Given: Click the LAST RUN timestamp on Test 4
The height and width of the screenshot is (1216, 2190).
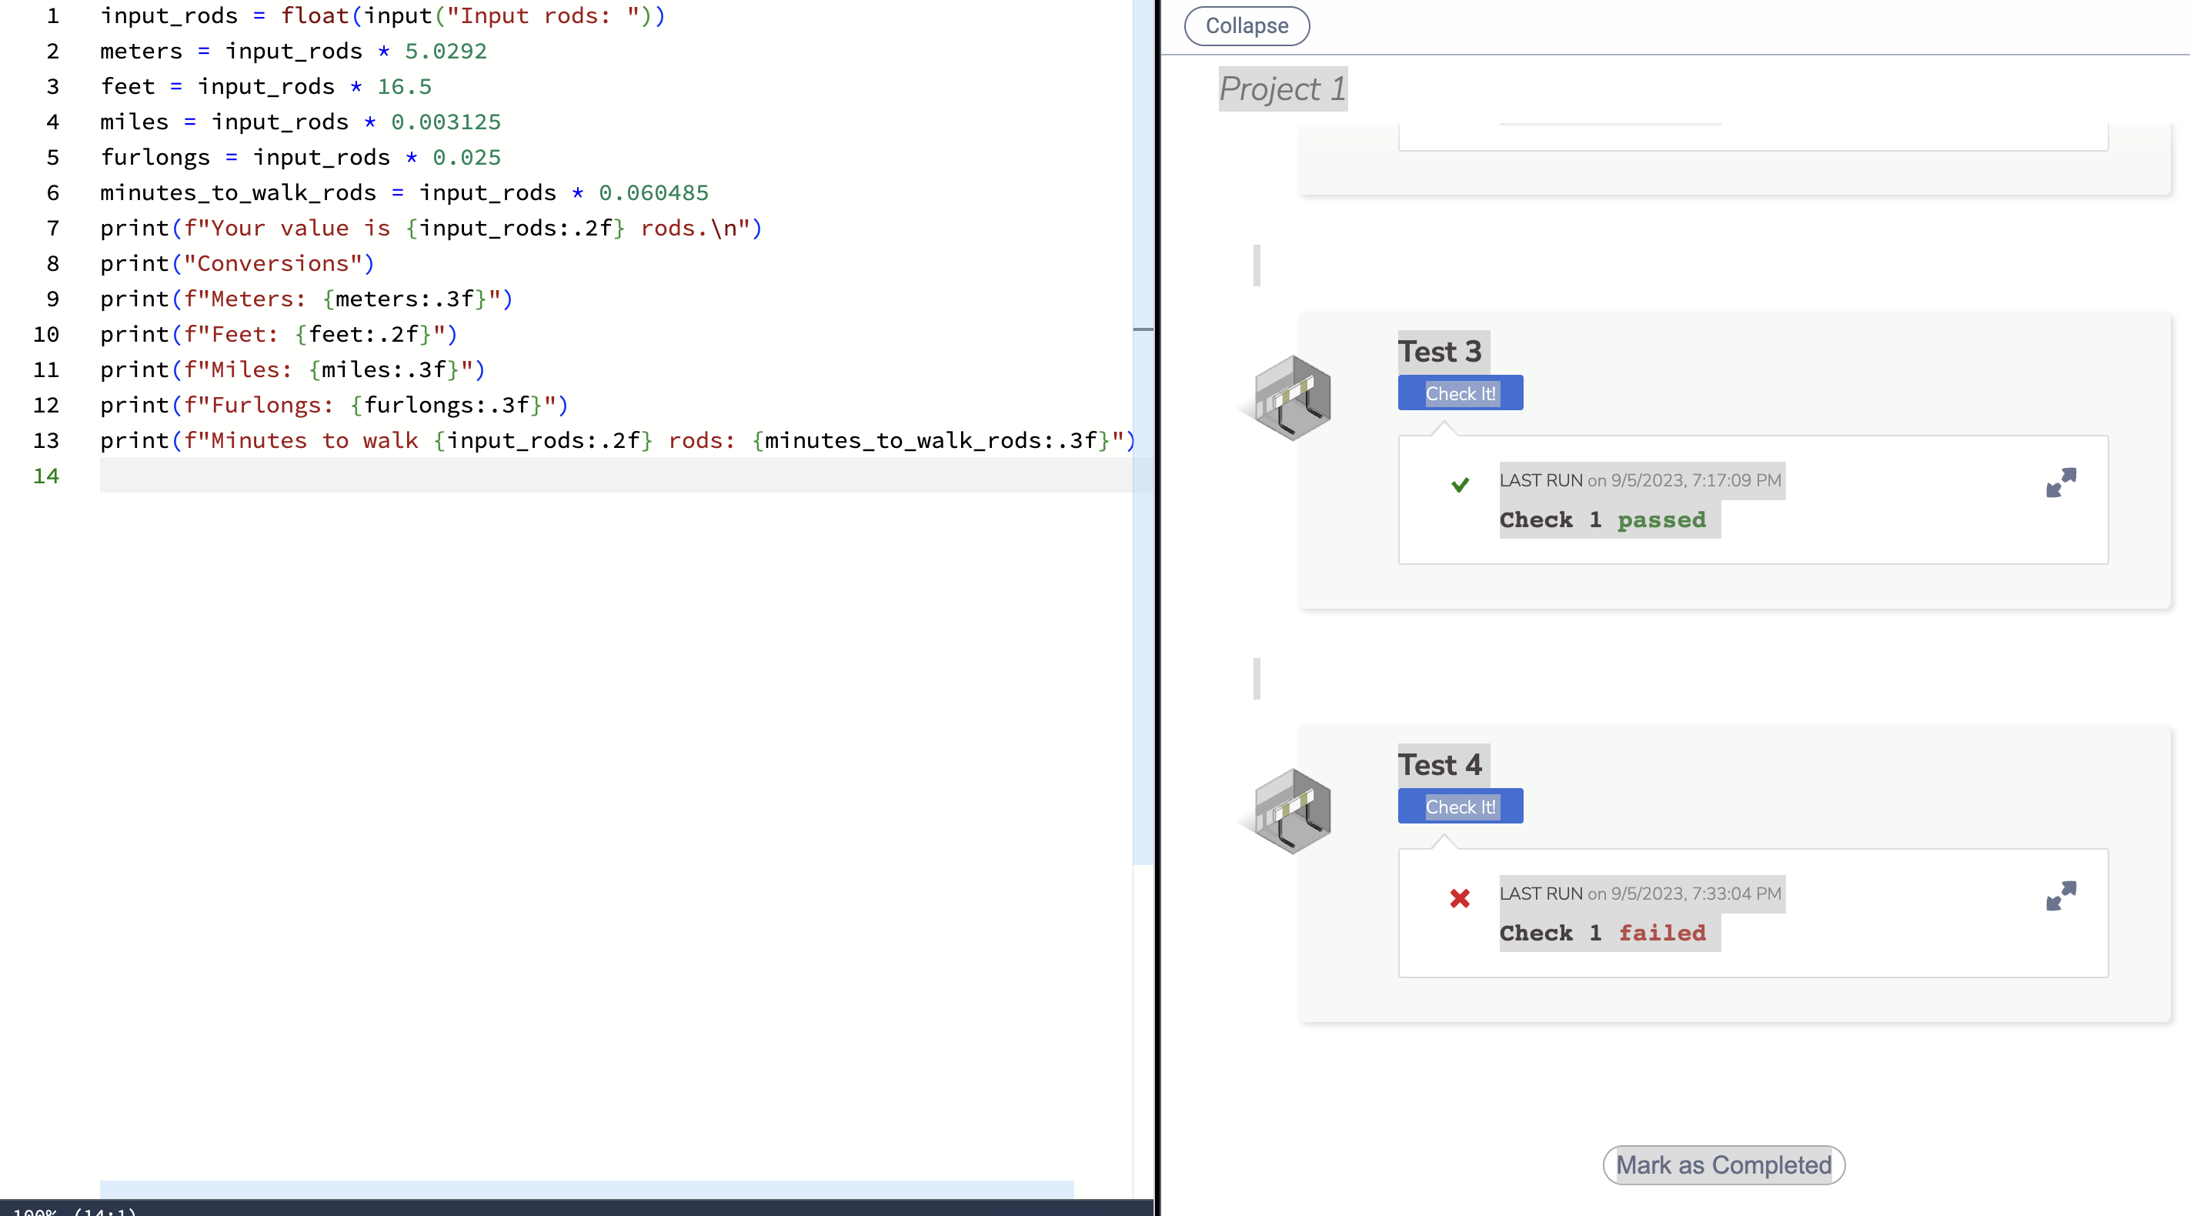Looking at the screenshot, I should (x=1640, y=893).
